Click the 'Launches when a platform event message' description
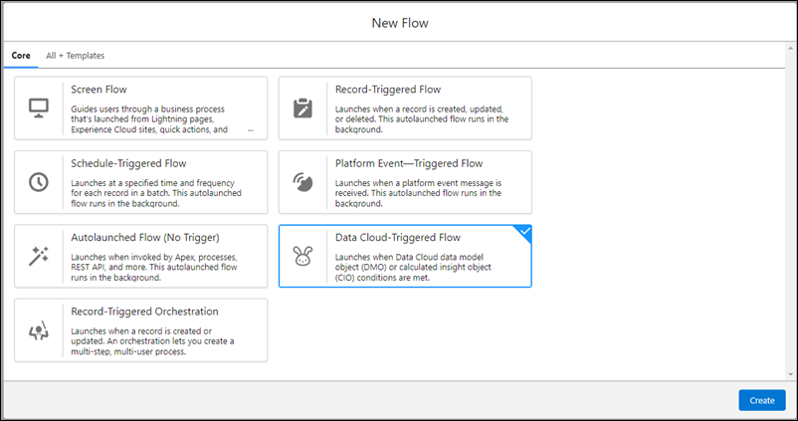The image size is (798, 421). tap(418, 193)
